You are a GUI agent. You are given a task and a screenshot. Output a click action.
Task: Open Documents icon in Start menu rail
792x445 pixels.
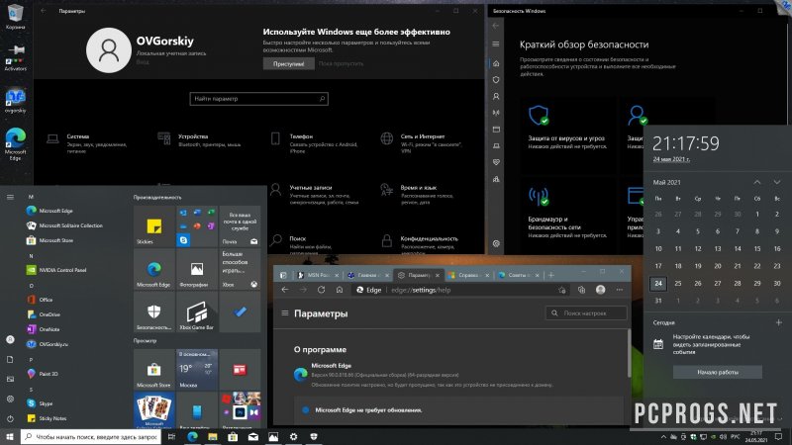coord(10,359)
